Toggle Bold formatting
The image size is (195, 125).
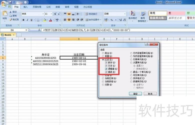23,20
